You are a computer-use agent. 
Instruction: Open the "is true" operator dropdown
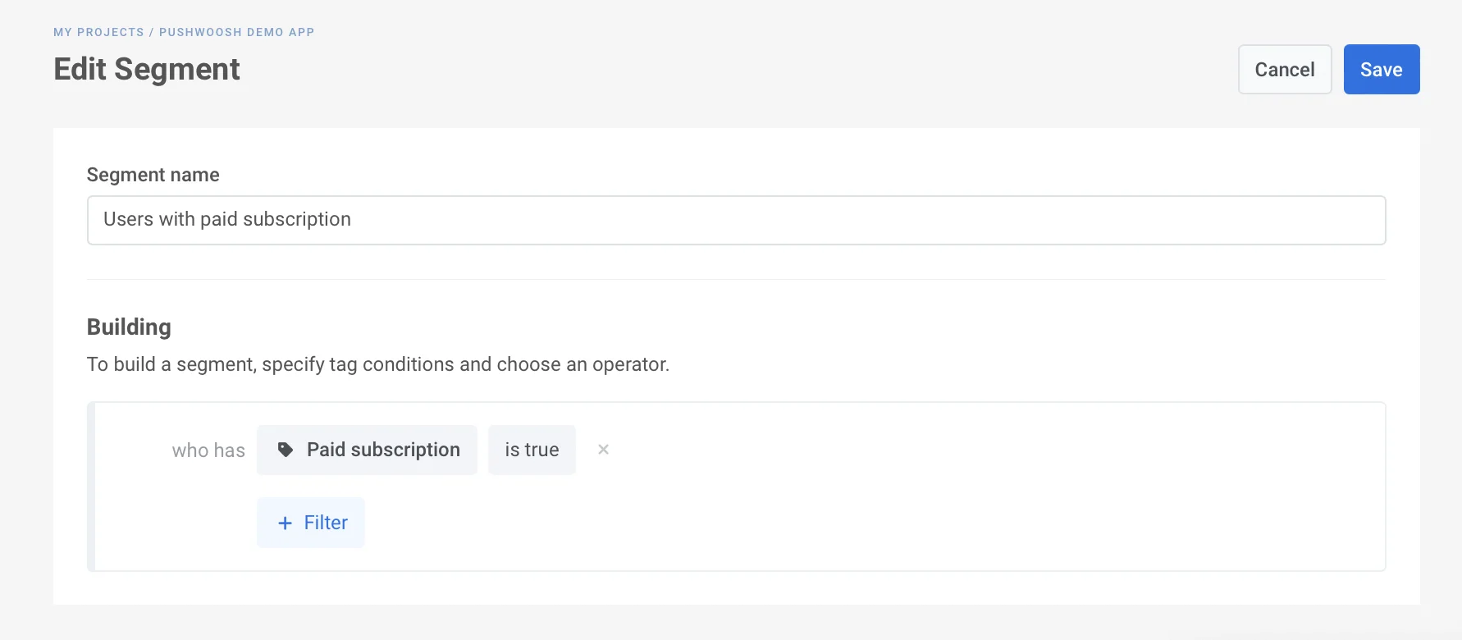[532, 450]
